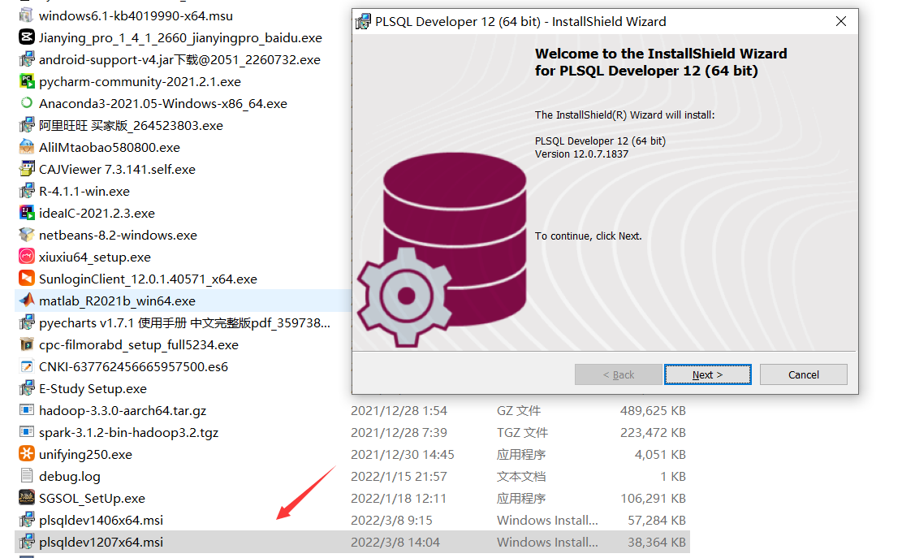Click the 阿里旺旺 买家版 installer icon

click(x=27, y=125)
